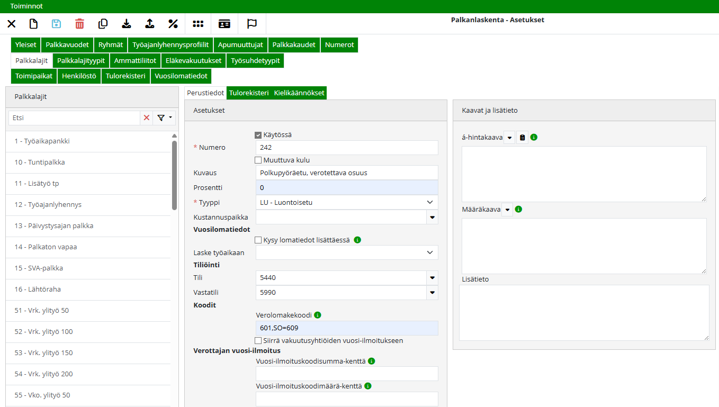Click the floppy disk save icon

click(56, 24)
